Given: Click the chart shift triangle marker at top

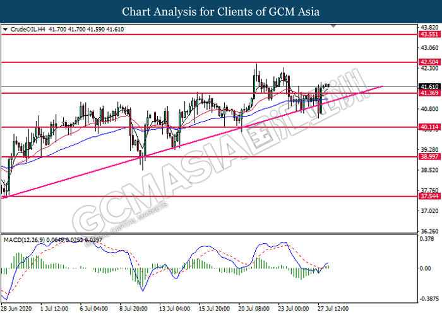Looking at the screenshot, I should 333,26.
